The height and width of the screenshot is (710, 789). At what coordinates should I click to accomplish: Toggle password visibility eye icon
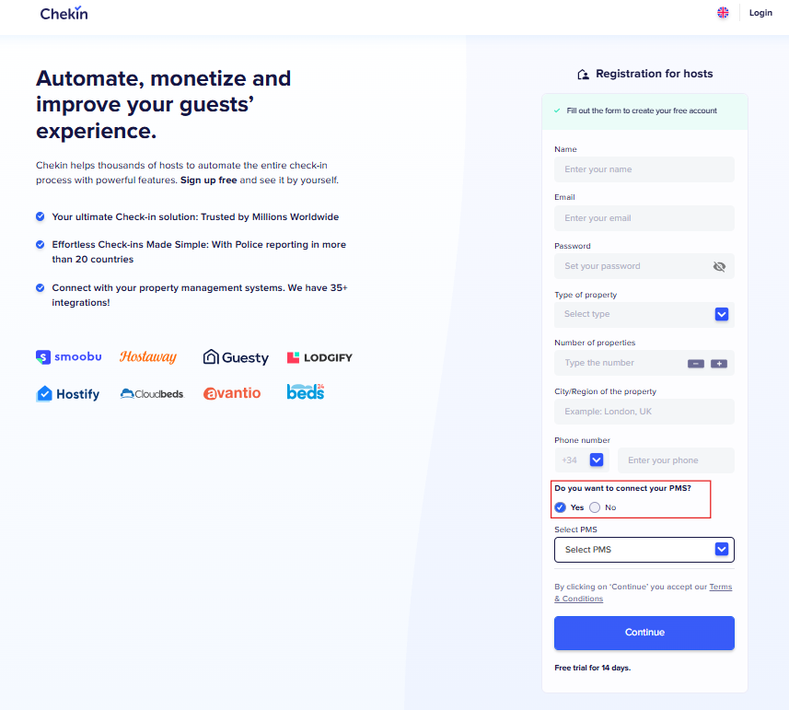[719, 266]
